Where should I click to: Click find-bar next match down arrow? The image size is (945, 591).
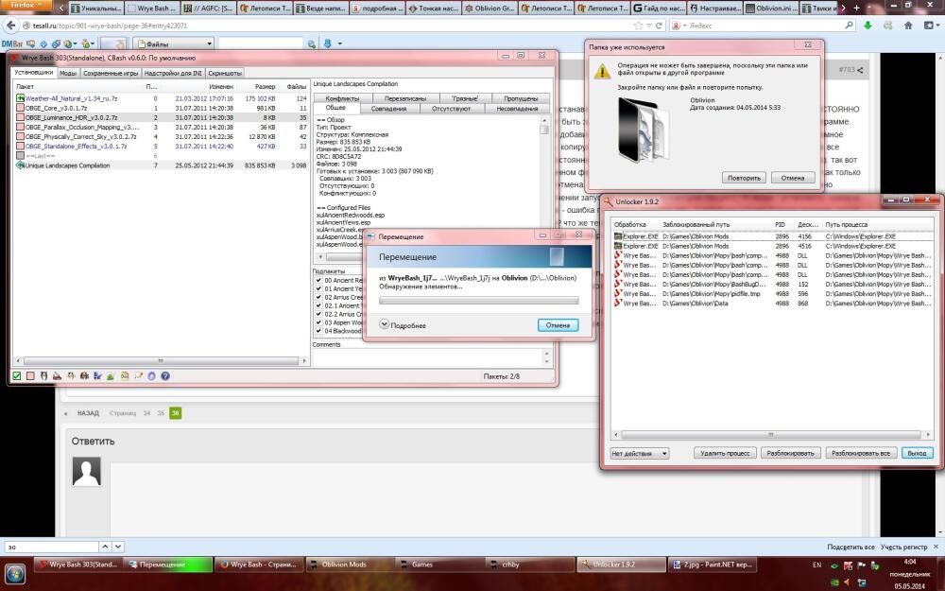click(118, 547)
